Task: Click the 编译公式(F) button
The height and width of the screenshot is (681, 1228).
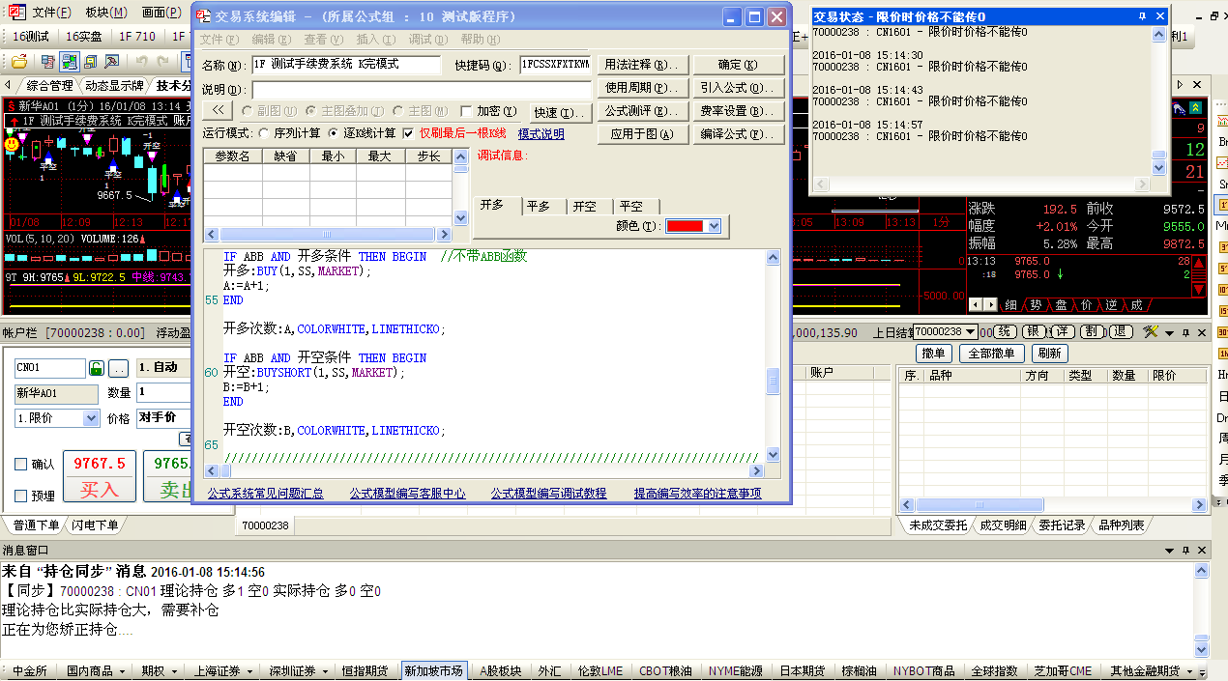Action: (x=739, y=134)
